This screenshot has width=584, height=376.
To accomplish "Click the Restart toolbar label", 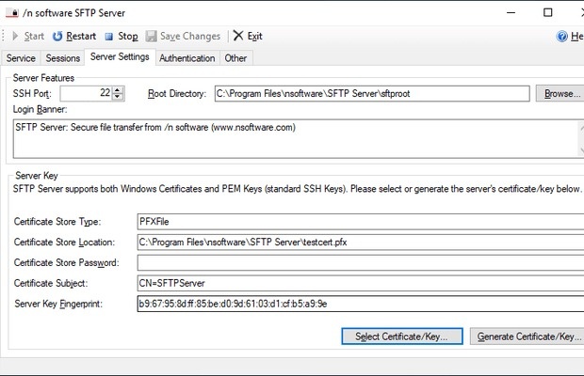I will tap(81, 36).
